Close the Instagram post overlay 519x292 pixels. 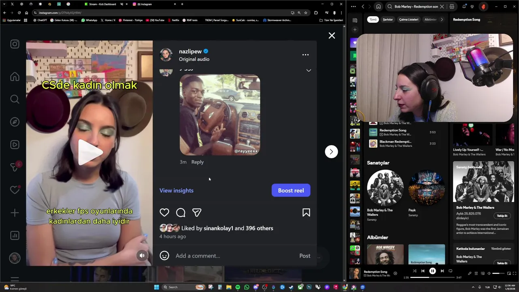point(332,36)
